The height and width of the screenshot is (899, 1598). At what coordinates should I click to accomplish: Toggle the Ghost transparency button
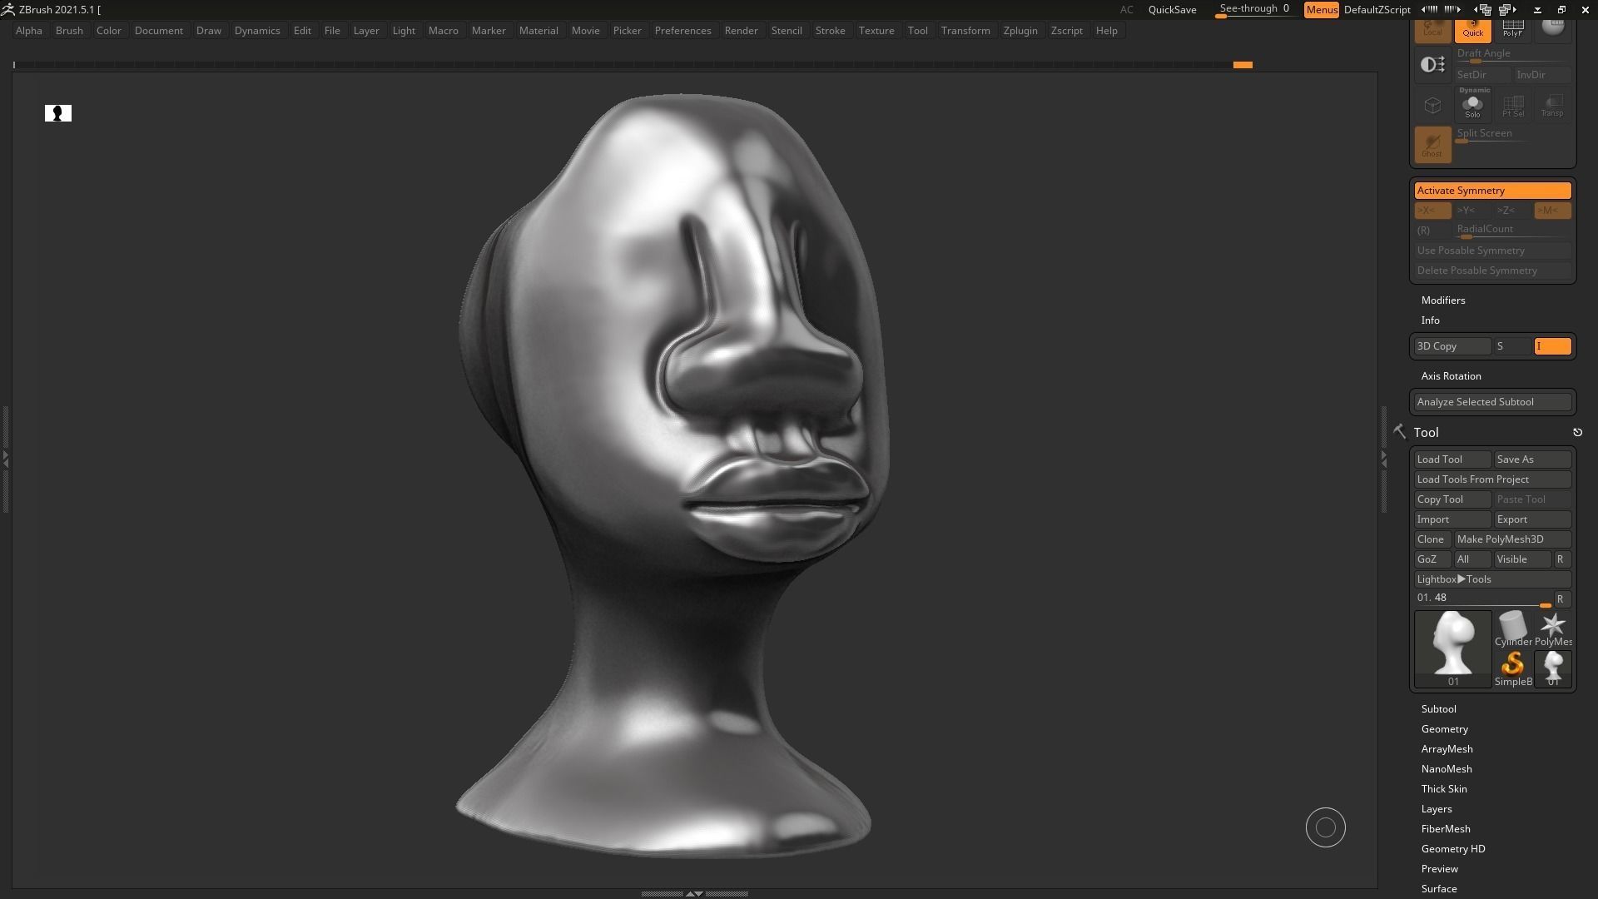1432,145
